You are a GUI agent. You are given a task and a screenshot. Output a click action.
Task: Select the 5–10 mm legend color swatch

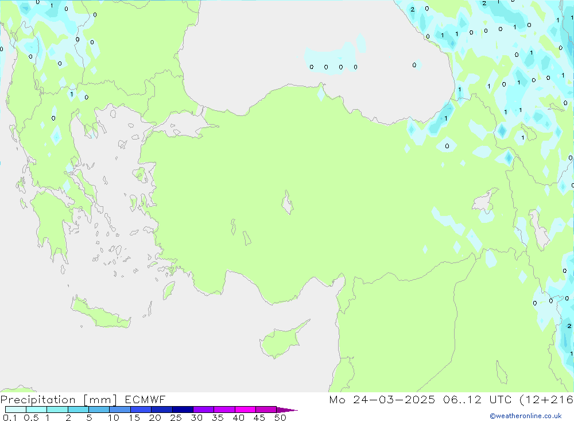pyautogui.click(x=99, y=410)
